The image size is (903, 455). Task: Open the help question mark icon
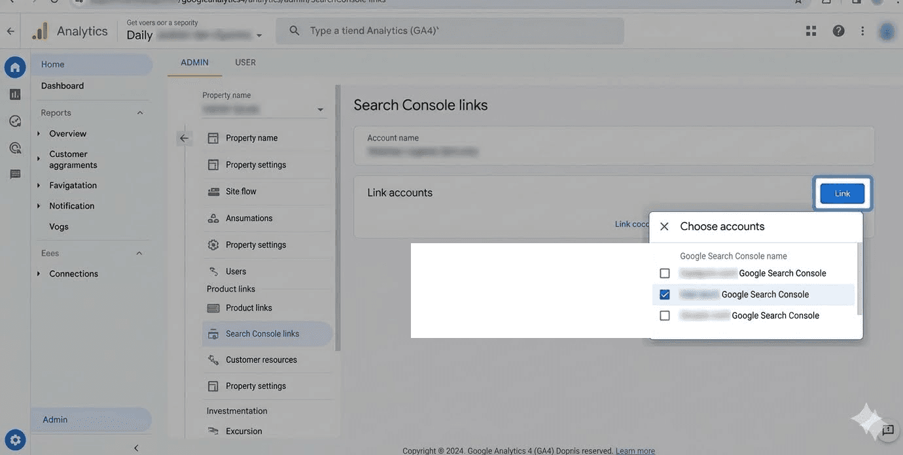(838, 31)
